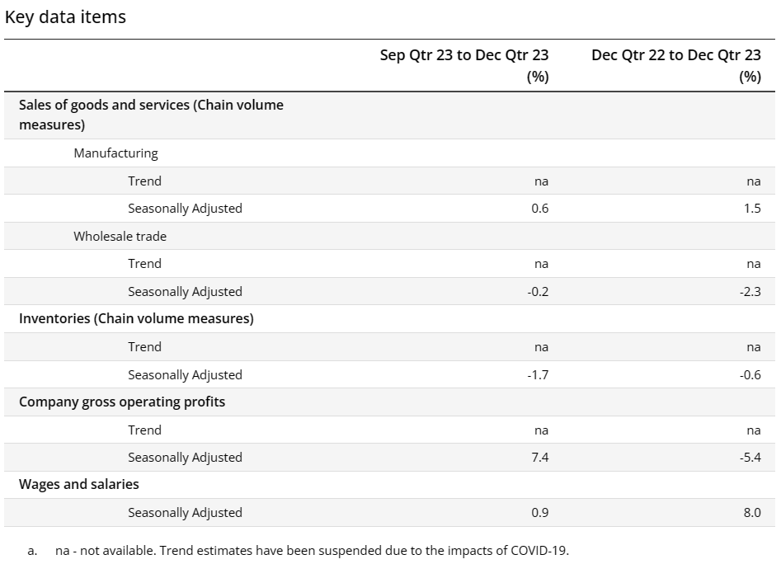Select the "Inventories (Chain volume measures)" heading

136,318
